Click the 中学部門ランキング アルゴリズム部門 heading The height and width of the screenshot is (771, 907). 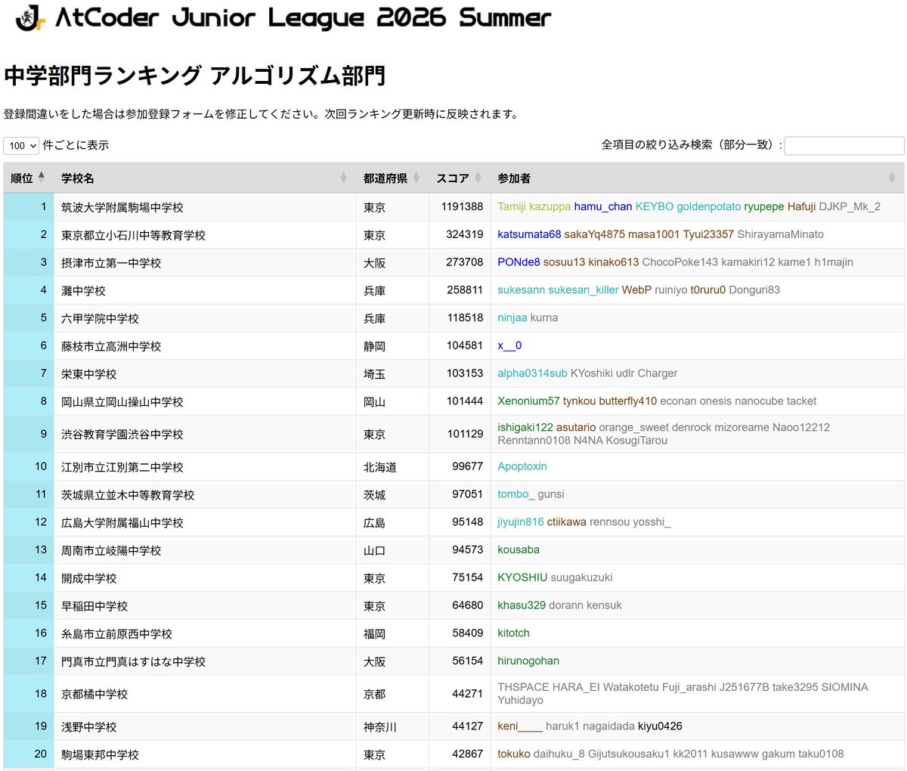pyautogui.click(x=195, y=76)
